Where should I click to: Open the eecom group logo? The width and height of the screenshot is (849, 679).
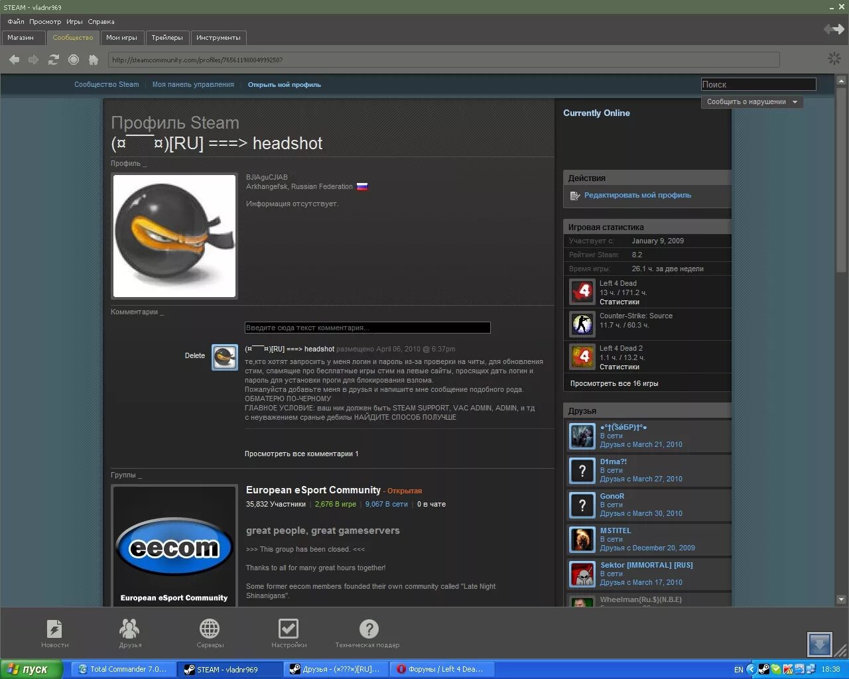pos(174,546)
